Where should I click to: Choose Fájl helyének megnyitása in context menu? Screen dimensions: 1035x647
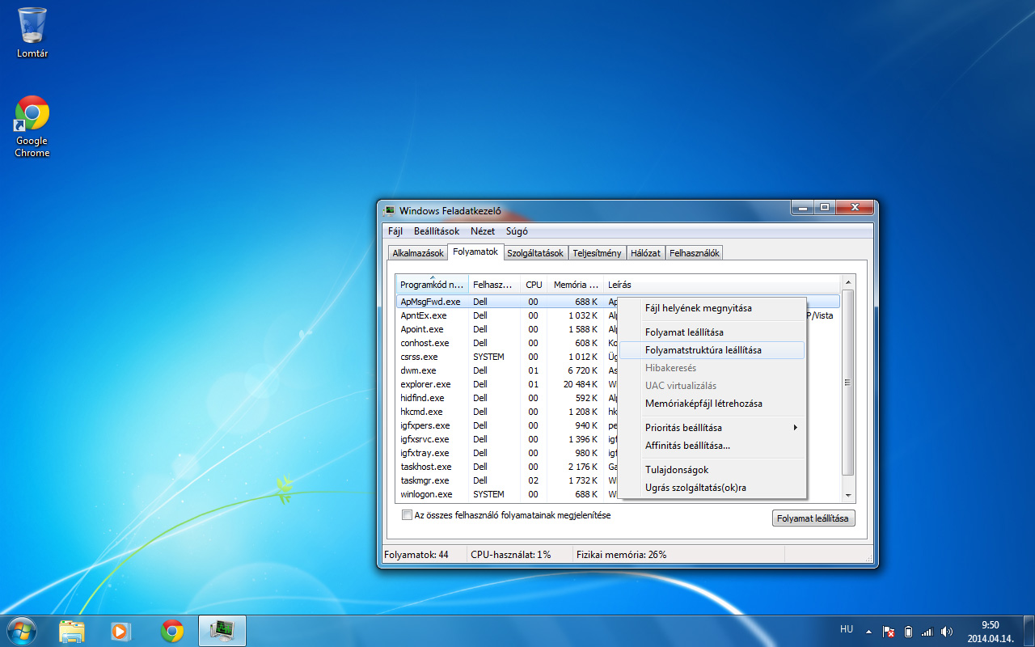(698, 308)
